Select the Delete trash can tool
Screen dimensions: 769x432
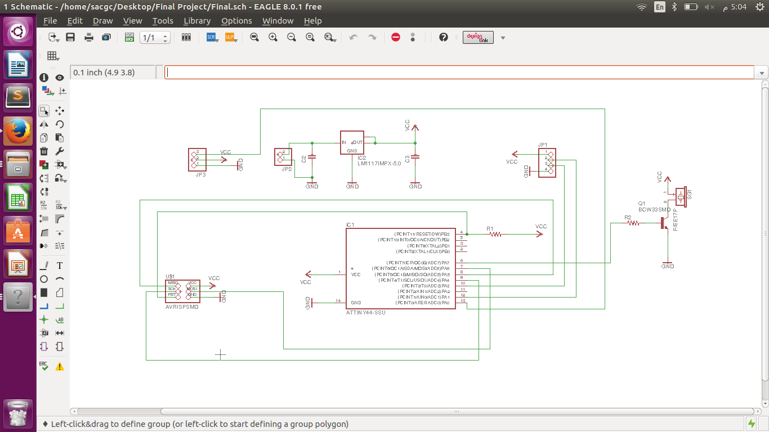coord(44,151)
